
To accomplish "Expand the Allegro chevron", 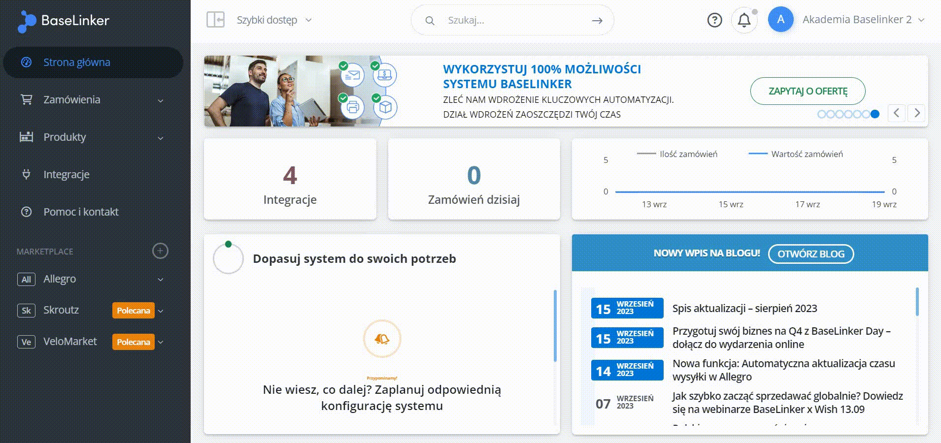I will 161,280.
